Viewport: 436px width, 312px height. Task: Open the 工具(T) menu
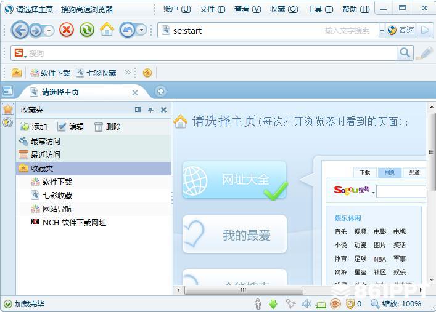click(x=320, y=9)
